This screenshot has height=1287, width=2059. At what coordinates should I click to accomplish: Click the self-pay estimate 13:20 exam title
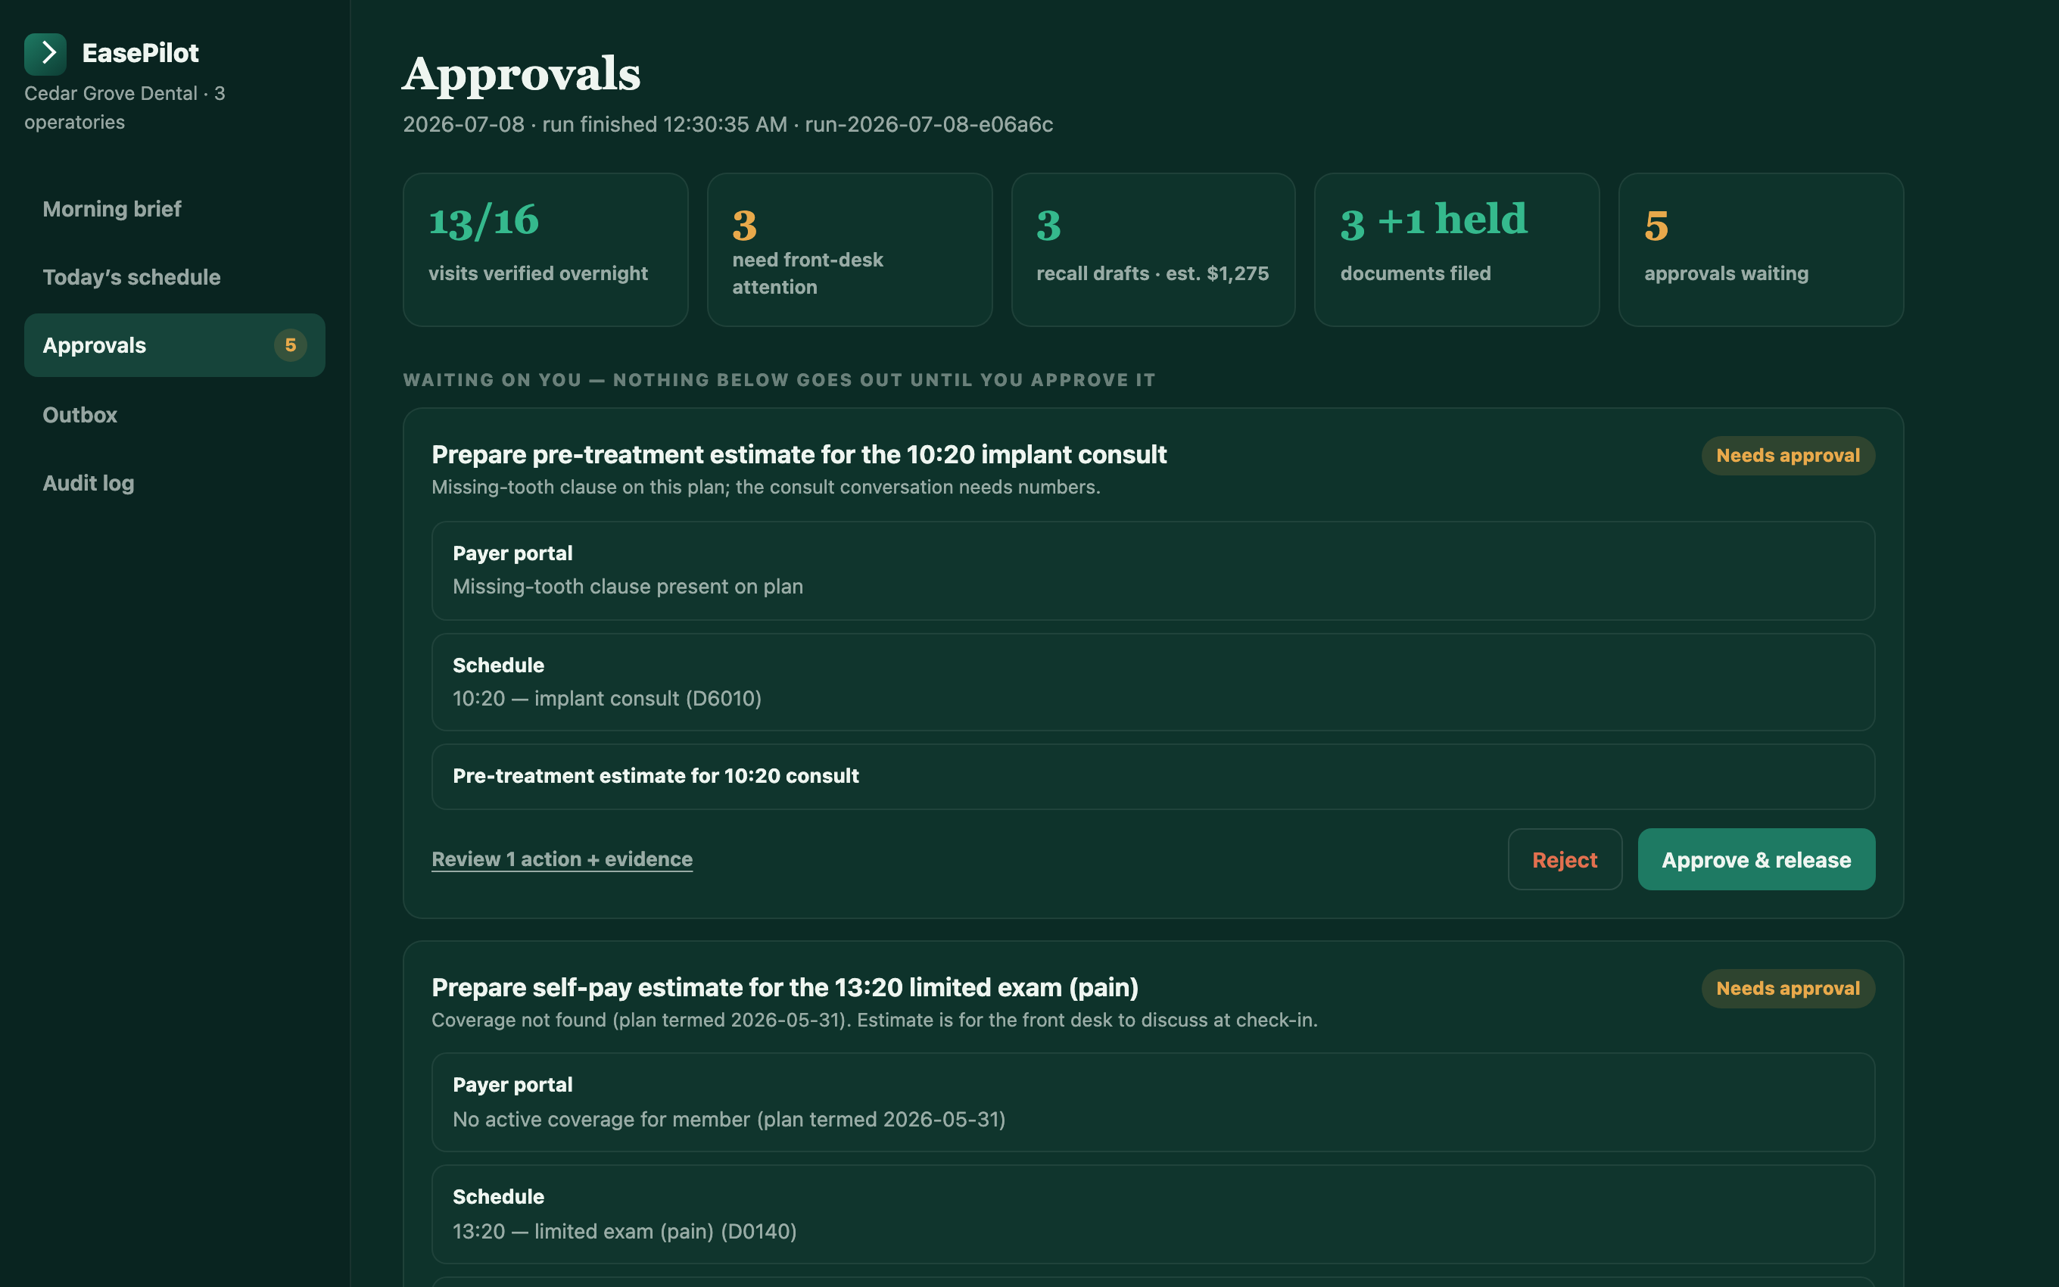coord(784,987)
